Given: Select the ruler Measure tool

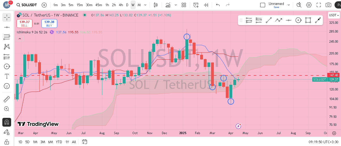Looking at the screenshot, I should pos(7,99).
